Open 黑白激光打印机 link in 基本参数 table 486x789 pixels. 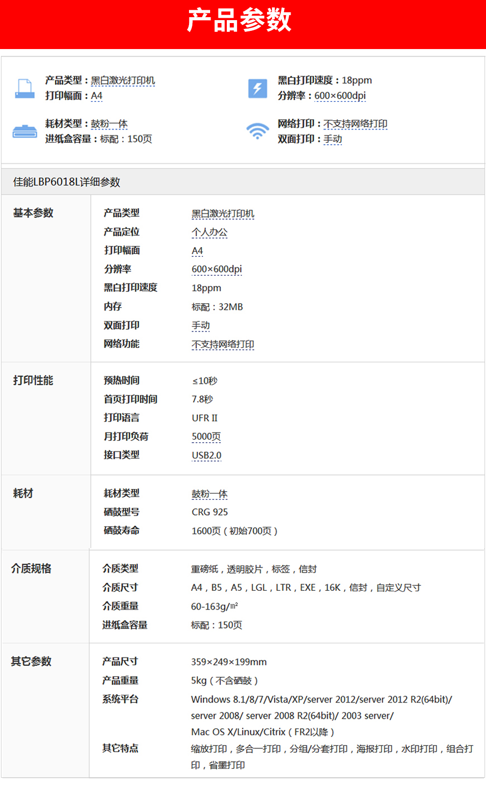223,213
